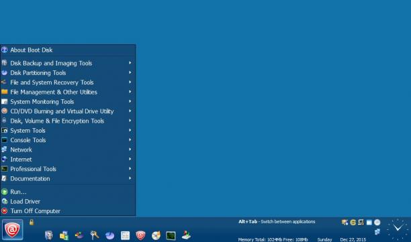Click the computer monitor tray icon
Image resolution: width=411 pixels, height=242 pixels.
click(x=361, y=223)
